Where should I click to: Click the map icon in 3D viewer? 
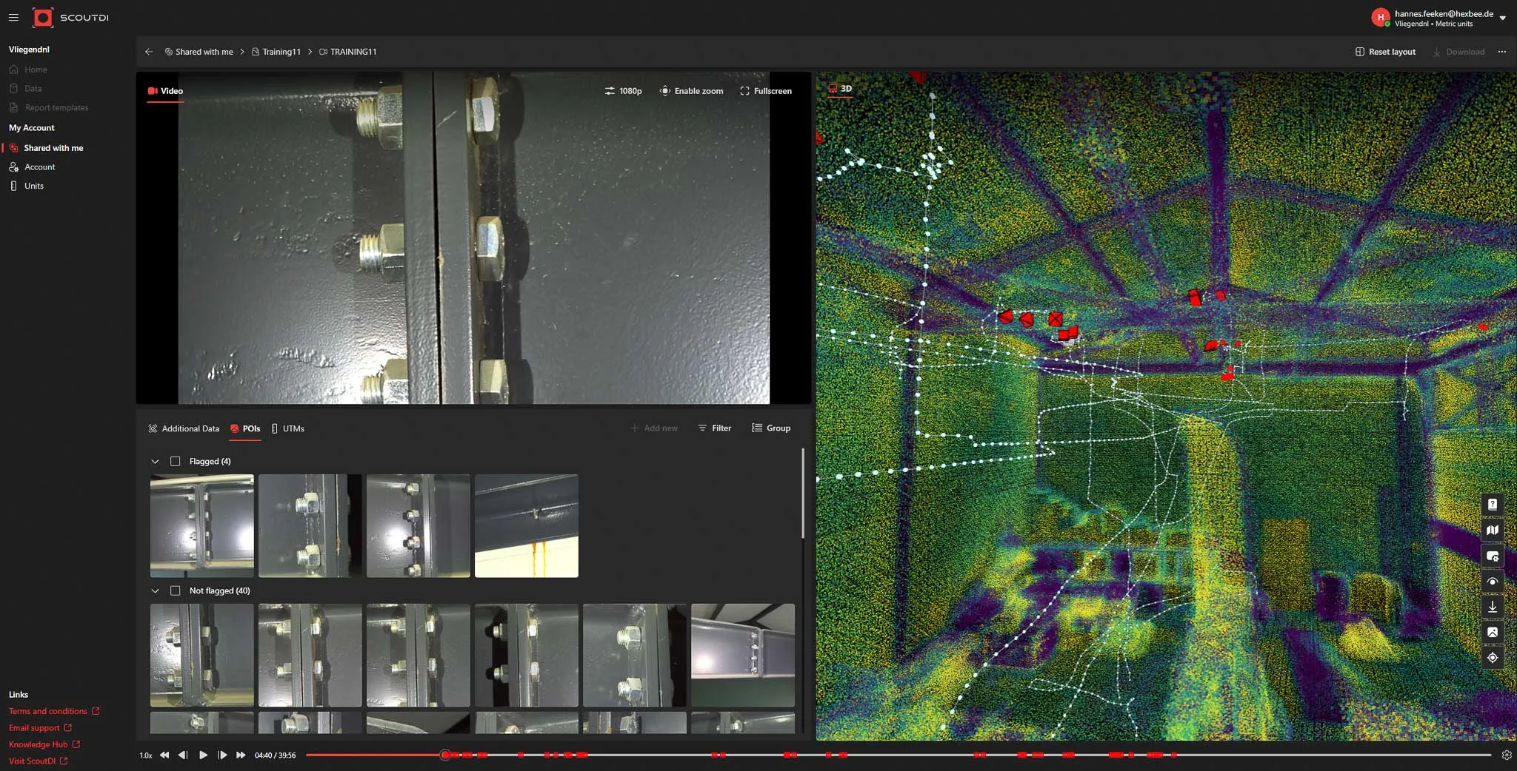pos(1493,530)
